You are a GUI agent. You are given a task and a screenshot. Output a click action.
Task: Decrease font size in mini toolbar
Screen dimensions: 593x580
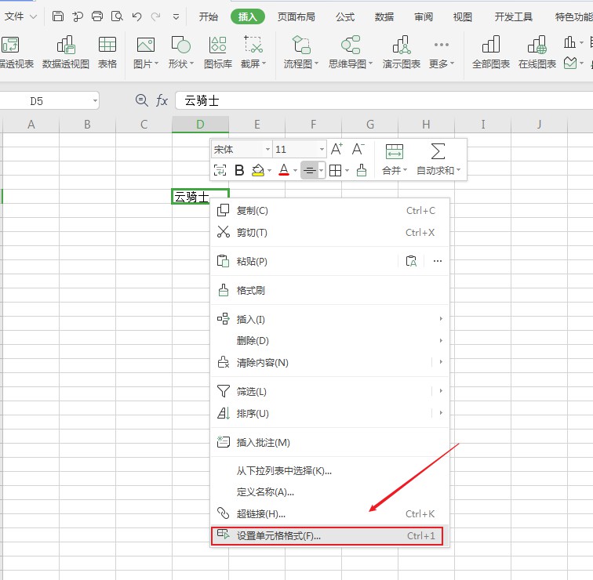coord(358,149)
